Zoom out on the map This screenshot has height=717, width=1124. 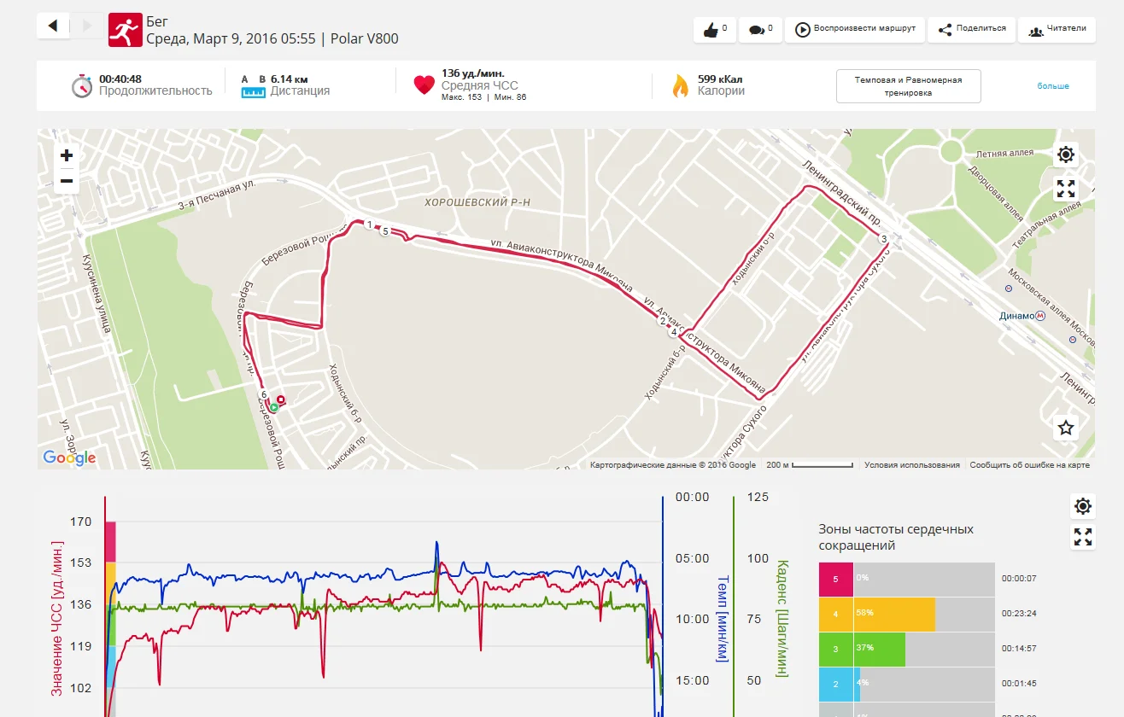point(67,181)
